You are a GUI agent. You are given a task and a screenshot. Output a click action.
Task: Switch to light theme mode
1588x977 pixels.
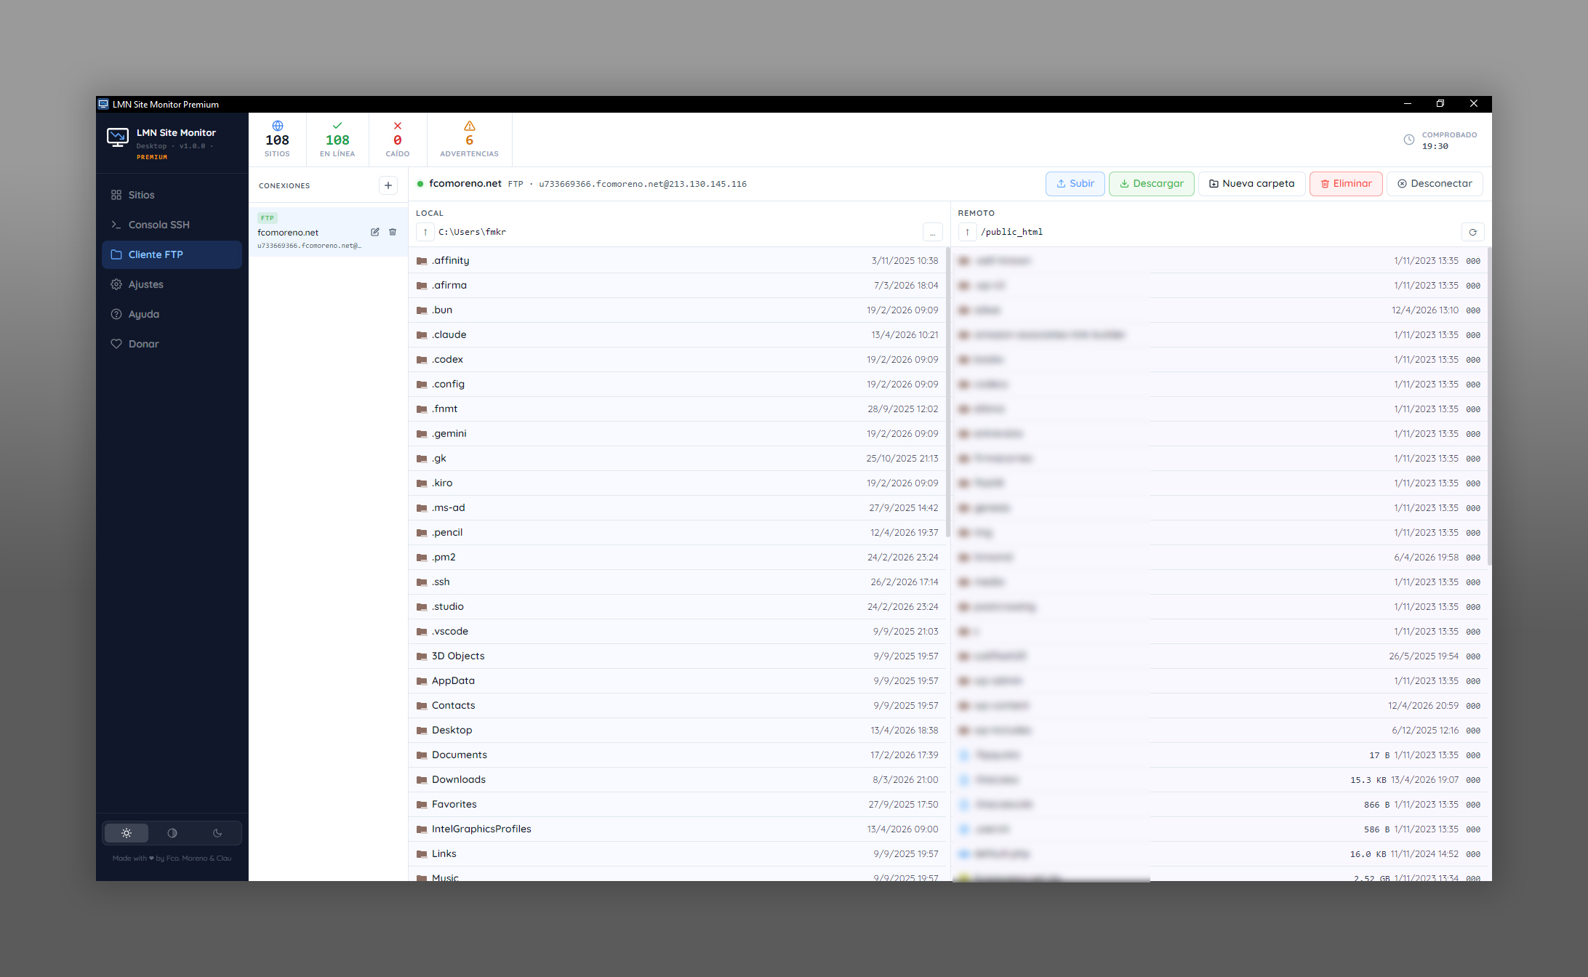pyautogui.click(x=127, y=833)
